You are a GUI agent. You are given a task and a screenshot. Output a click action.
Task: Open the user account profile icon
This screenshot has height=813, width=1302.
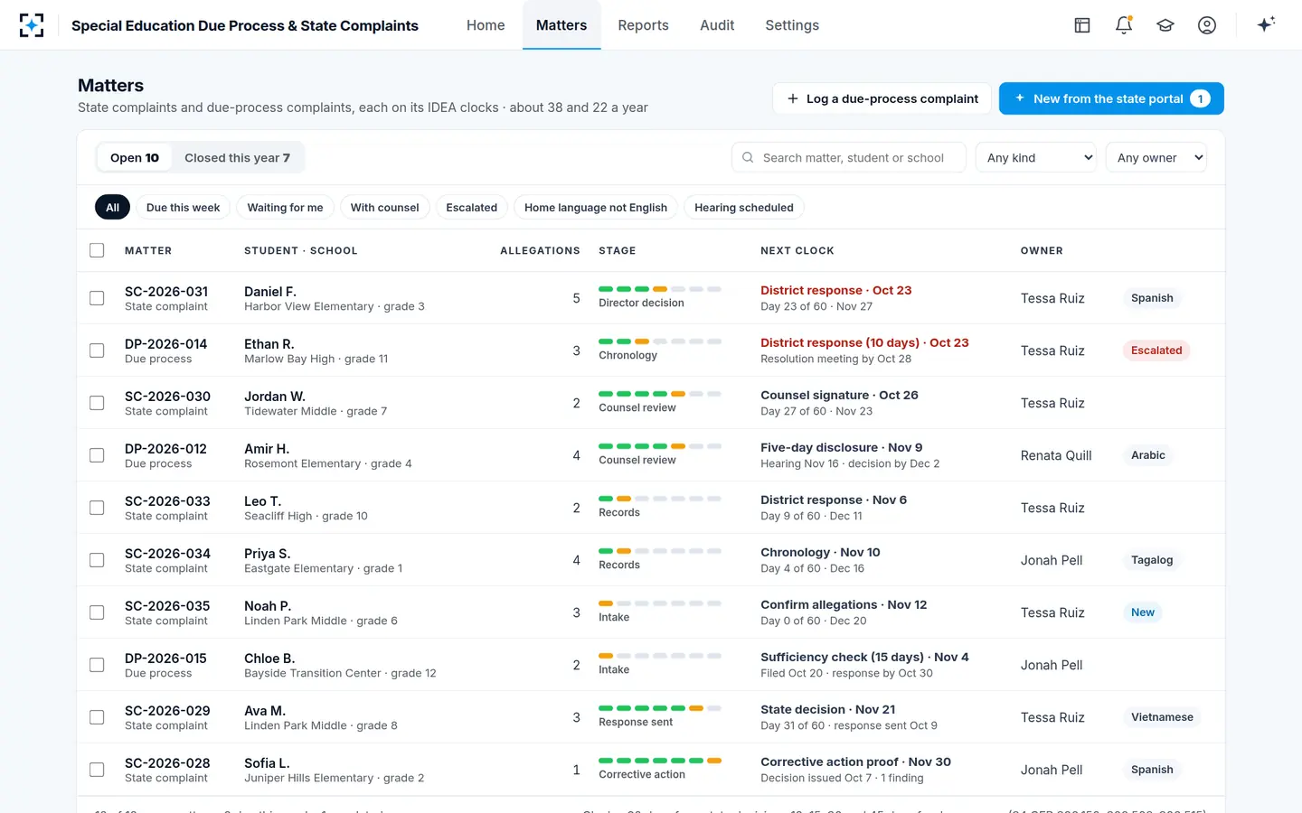point(1207,25)
